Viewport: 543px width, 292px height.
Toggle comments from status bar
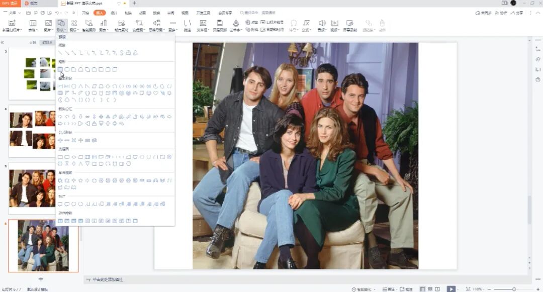coord(406,289)
